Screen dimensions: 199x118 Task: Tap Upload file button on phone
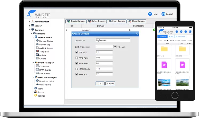pyautogui.click(x=162, y=37)
